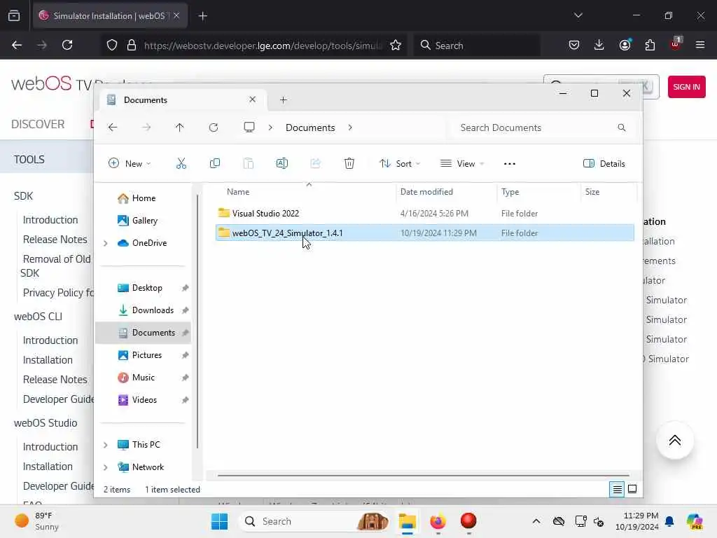Switch to large thumbnails view layout icon
717x538 pixels.
(632, 489)
